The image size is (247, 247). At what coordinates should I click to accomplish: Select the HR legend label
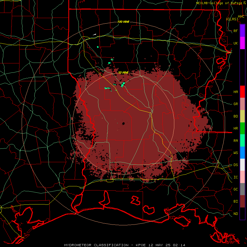tap(236, 128)
